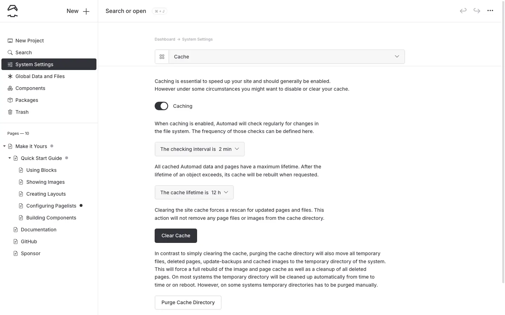Collapse the Quick Start Guide subtree
This screenshot has width=505, height=315.
tap(10, 158)
